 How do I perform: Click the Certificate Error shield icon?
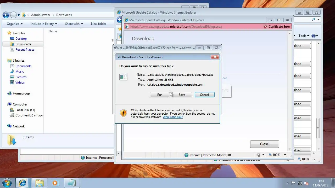point(265,27)
